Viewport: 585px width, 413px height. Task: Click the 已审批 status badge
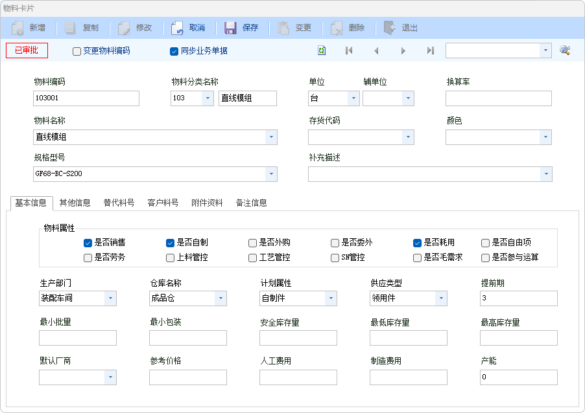[27, 50]
